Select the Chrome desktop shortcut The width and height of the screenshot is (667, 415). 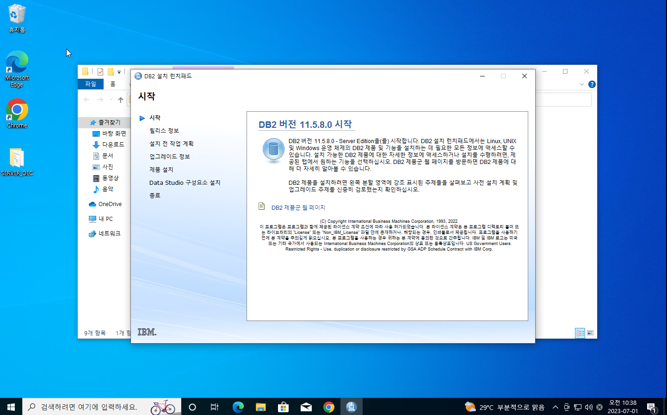click(17, 113)
